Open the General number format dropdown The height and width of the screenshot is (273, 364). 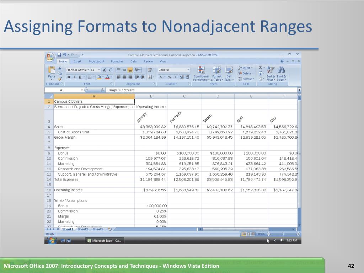[188, 70]
